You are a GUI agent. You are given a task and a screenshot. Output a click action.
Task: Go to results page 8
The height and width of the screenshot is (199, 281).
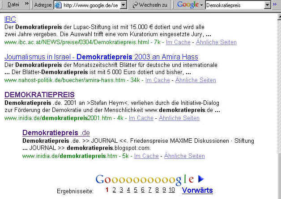click(157, 190)
